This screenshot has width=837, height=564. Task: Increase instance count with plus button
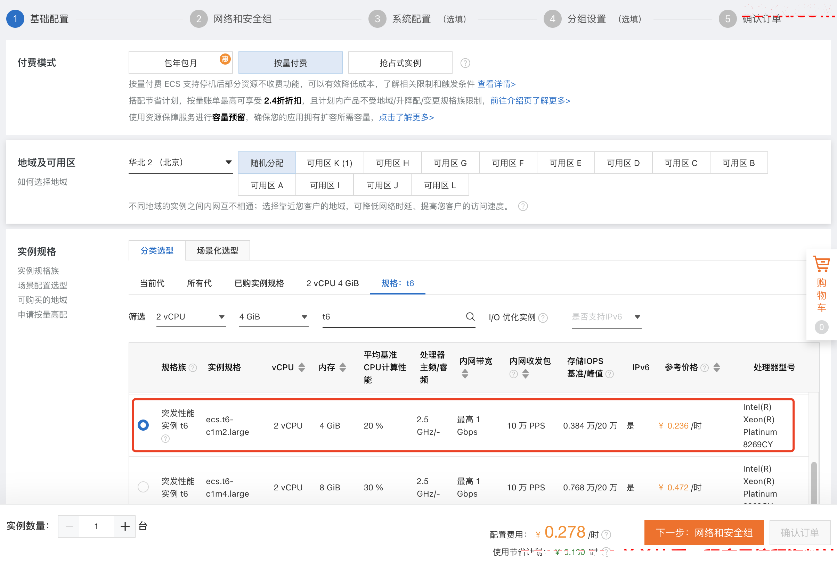[x=124, y=526]
